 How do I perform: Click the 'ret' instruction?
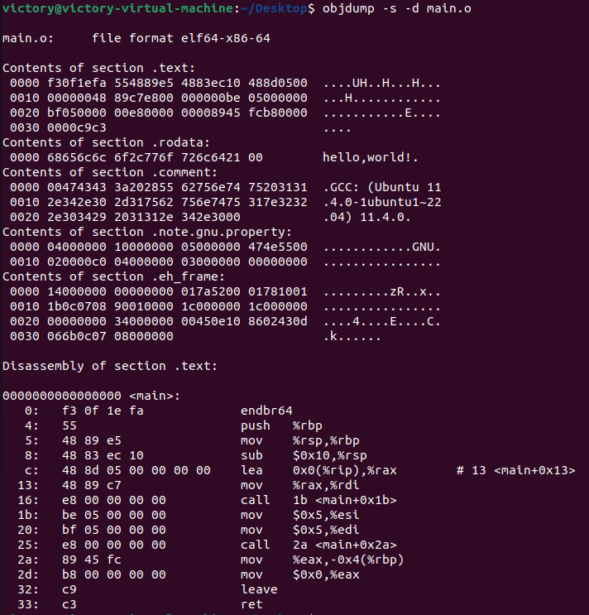(251, 604)
